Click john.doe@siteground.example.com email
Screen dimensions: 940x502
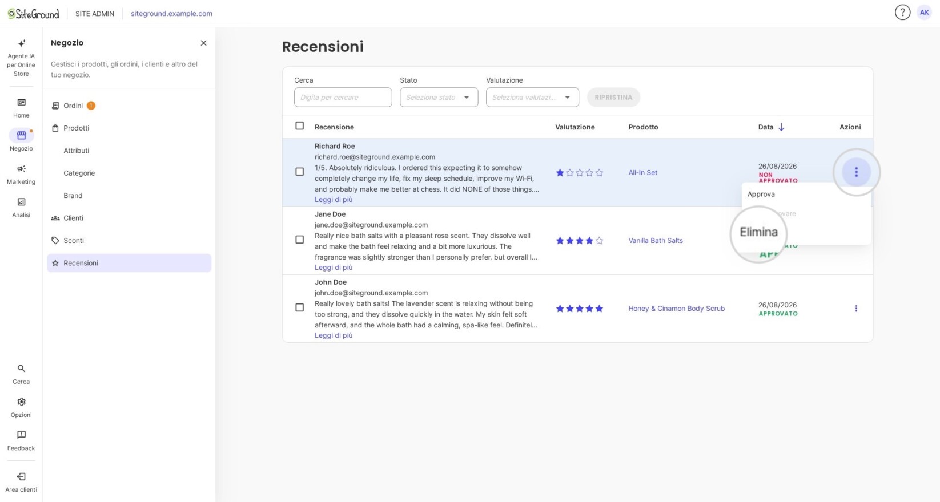pyautogui.click(x=371, y=293)
